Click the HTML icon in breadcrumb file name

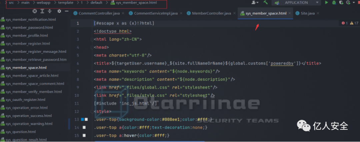113,3
